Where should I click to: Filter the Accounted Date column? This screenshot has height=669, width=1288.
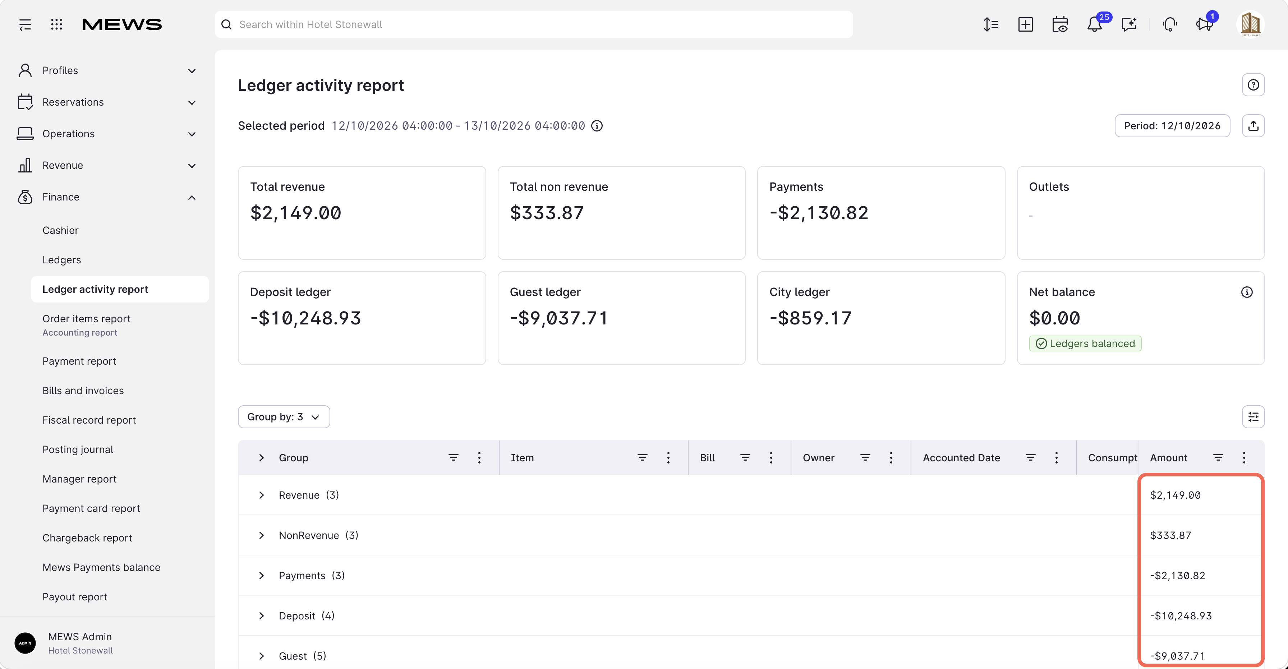coord(1030,457)
